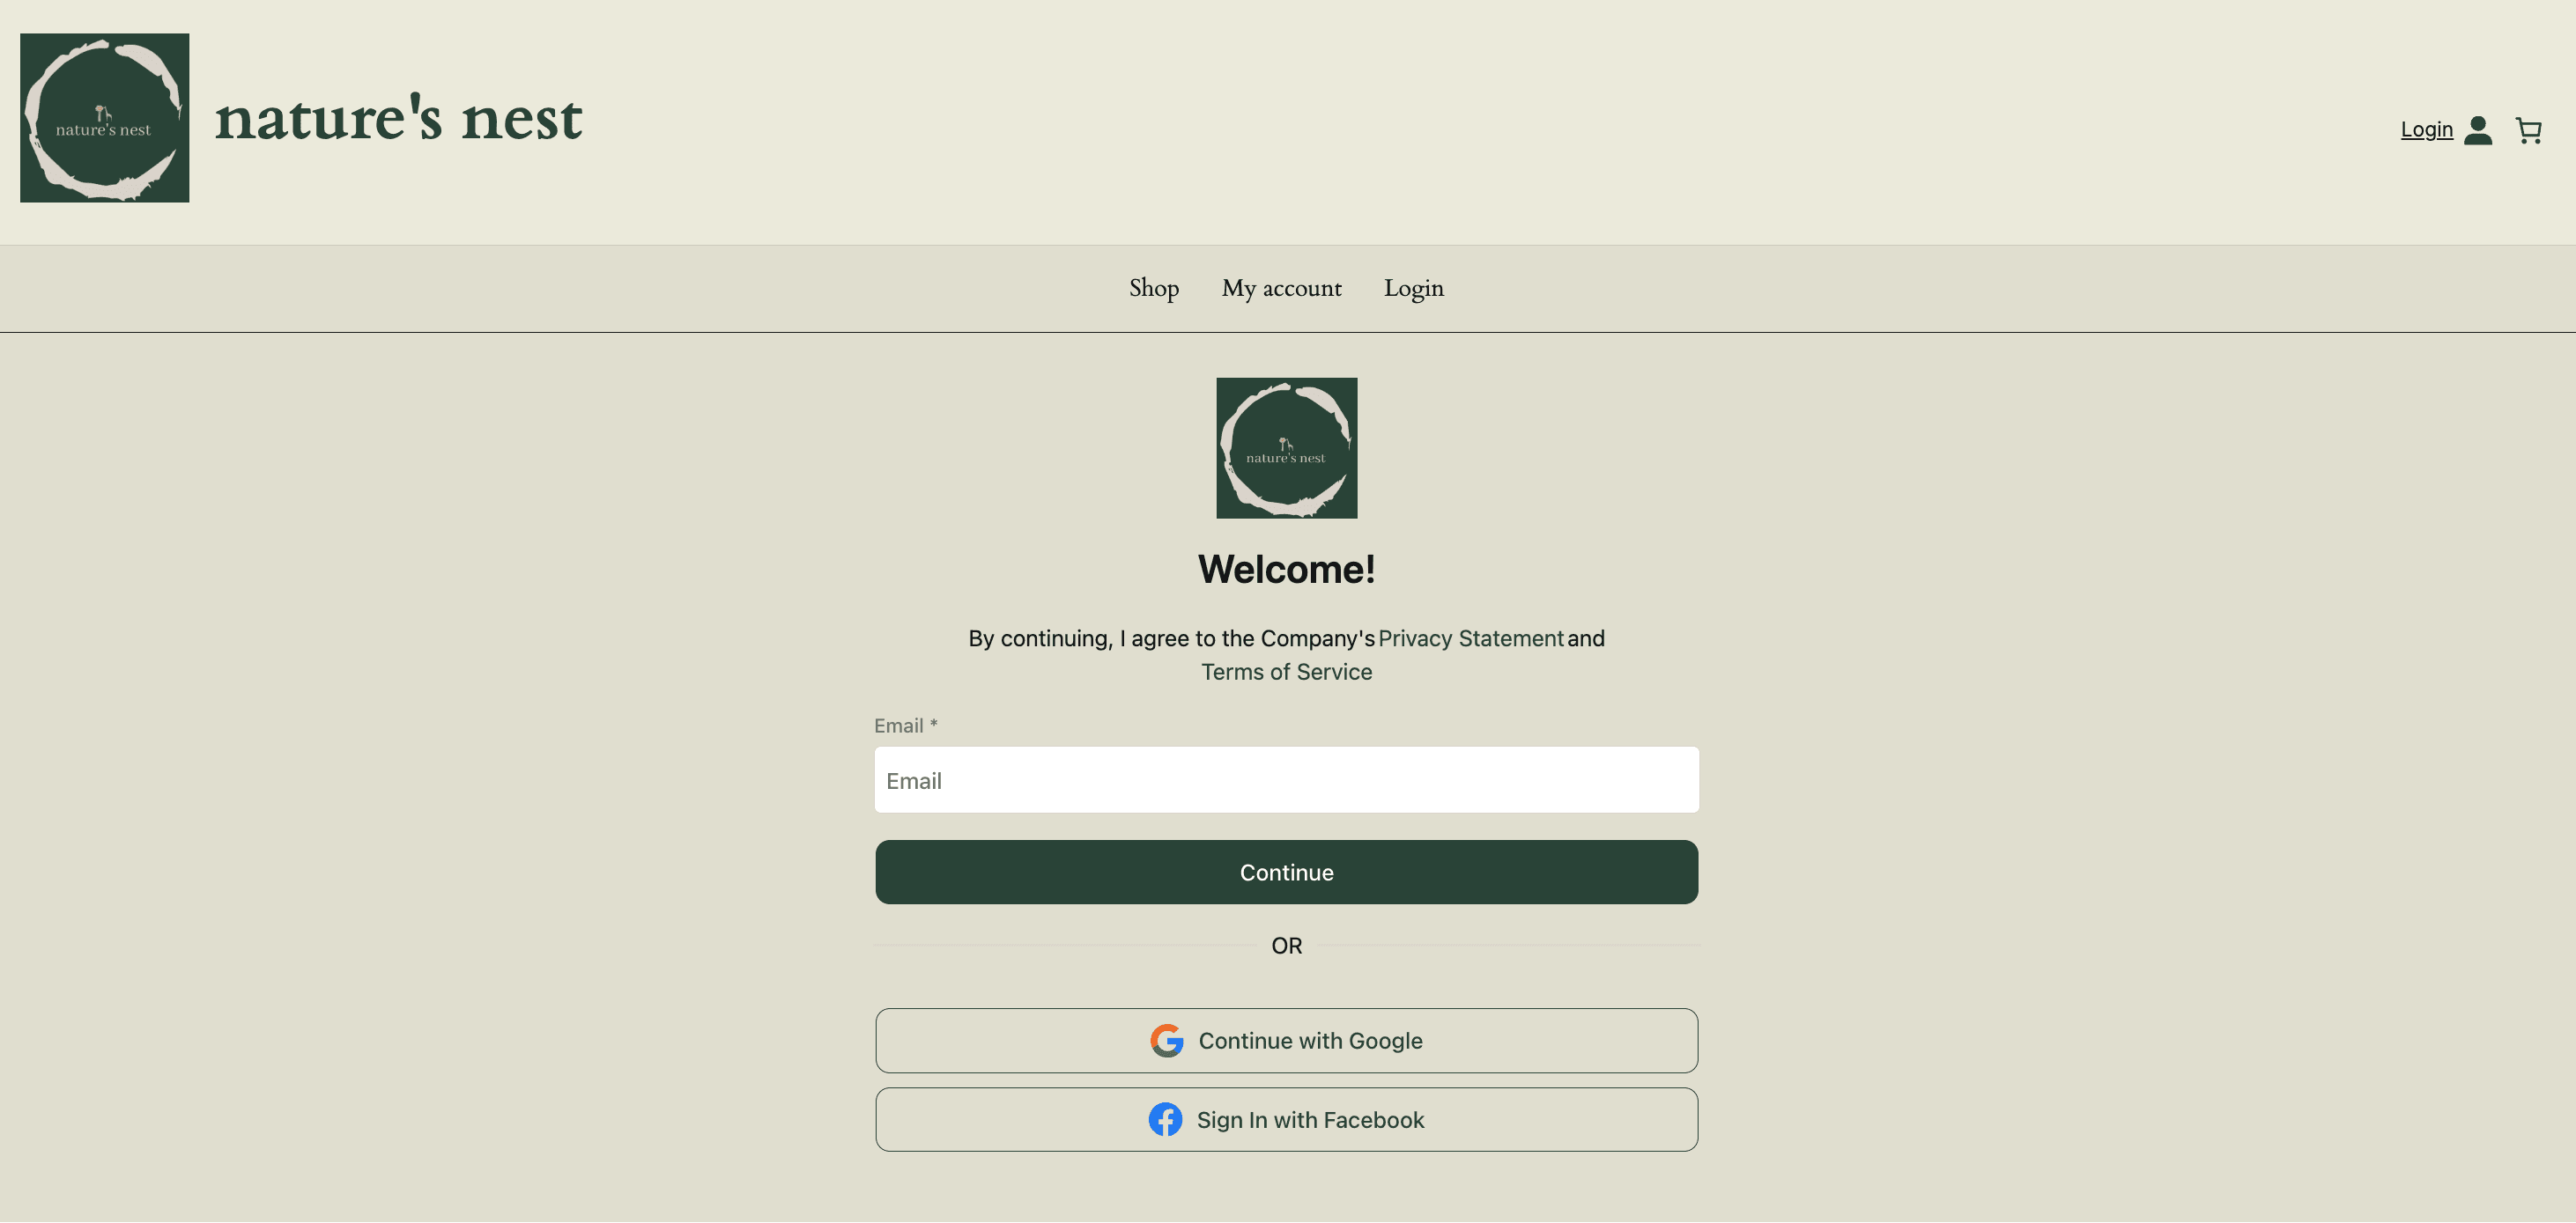2576x1223 pixels.
Task: Click the dark Continue button below email field
Action: pyautogui.click(x=1286, y=872)
